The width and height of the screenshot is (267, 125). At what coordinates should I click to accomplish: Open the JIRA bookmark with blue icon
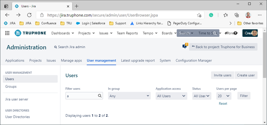[10, 23]
